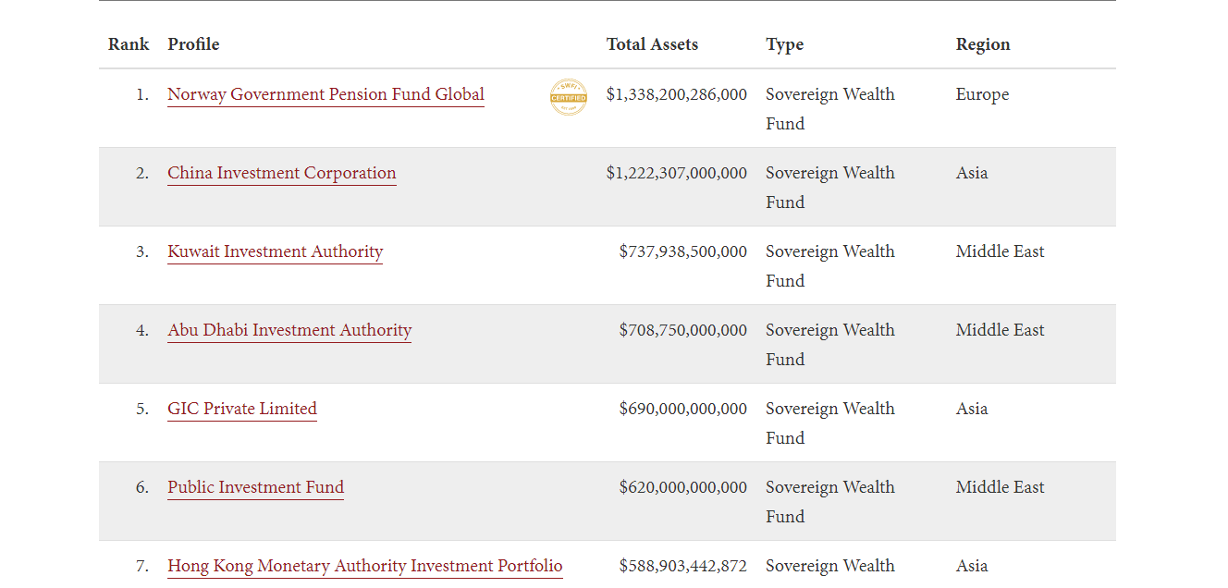Open the GIC Private Limited link
The height and width of the screenshot is (588, 1228).
(x=242, y=409)
